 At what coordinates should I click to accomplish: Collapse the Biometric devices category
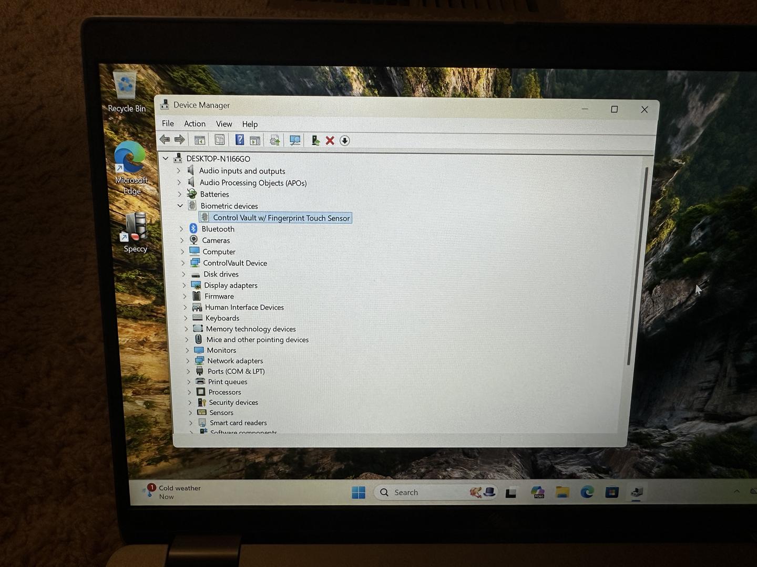click(x=180, y=206)
